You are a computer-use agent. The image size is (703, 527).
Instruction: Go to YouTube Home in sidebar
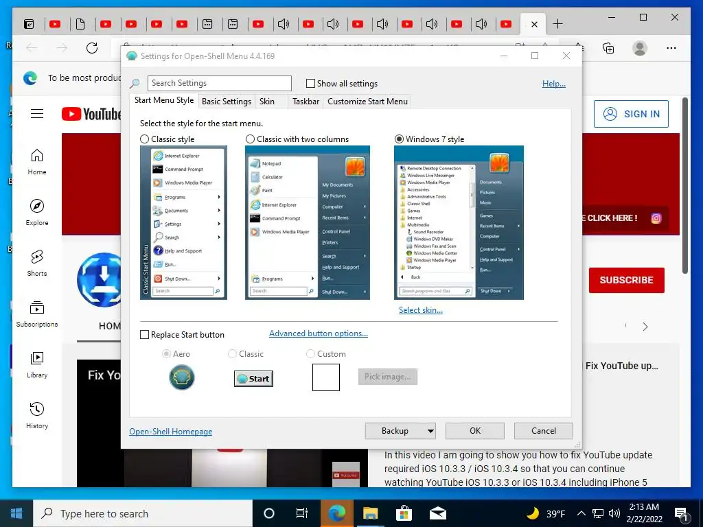37,162
